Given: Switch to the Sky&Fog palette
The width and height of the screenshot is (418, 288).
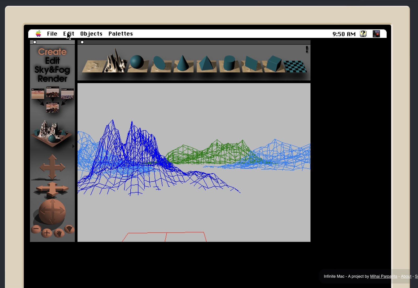Looking at the screenshot, I should coord(52,70).
